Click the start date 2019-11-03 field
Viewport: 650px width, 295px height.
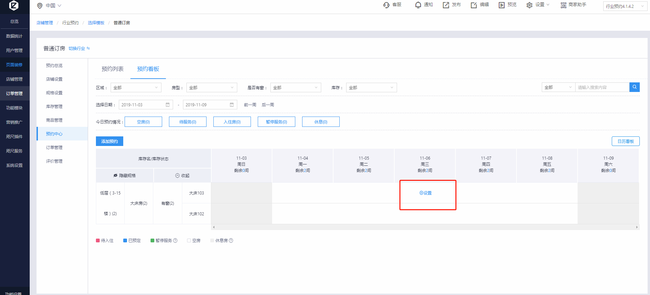(146, 105)
